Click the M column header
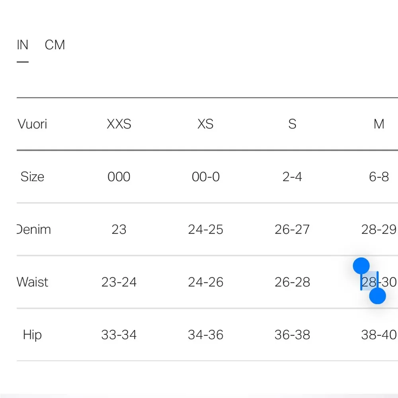Image resolution: width=398 pixels, height=398 pixels. pyautogui.click(x=379, y=124)
